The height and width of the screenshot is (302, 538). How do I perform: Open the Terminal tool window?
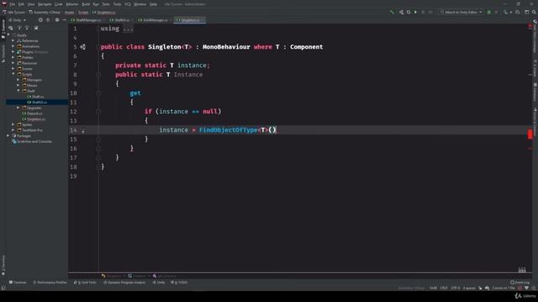pyautogui.click(x=18, y=283)
